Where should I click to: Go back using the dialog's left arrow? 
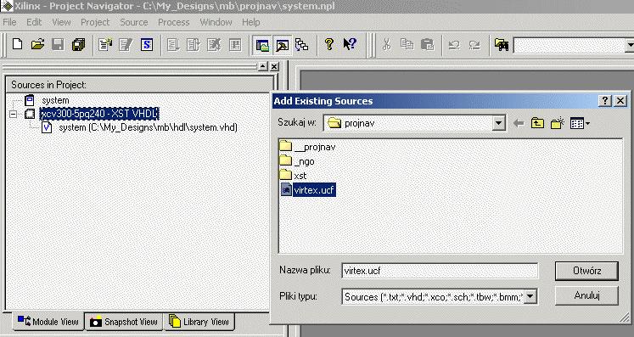coord(519,123)
